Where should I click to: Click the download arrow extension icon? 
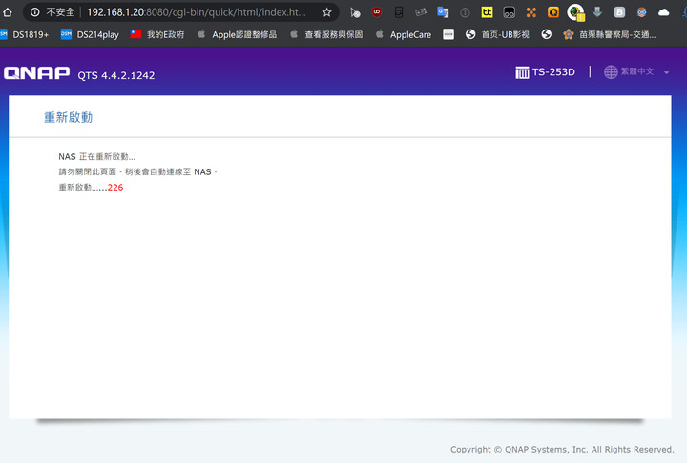click(x=597, y=12)
